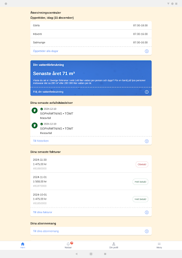Open Din profil person icon
This screenshot has height=258, width=182.
114,244
